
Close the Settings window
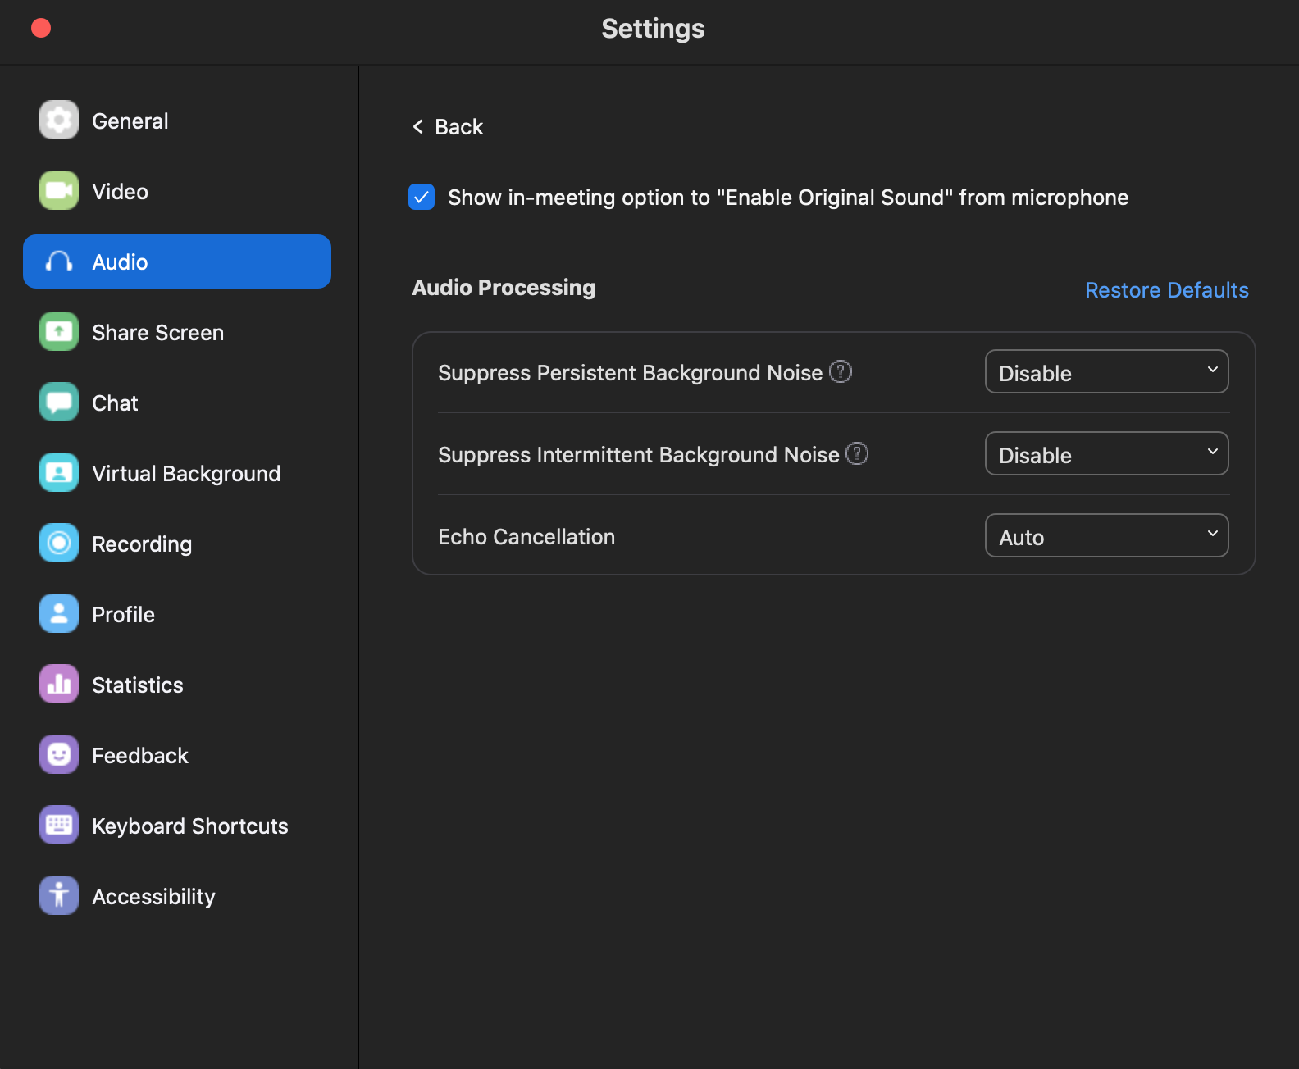point(41,28)
